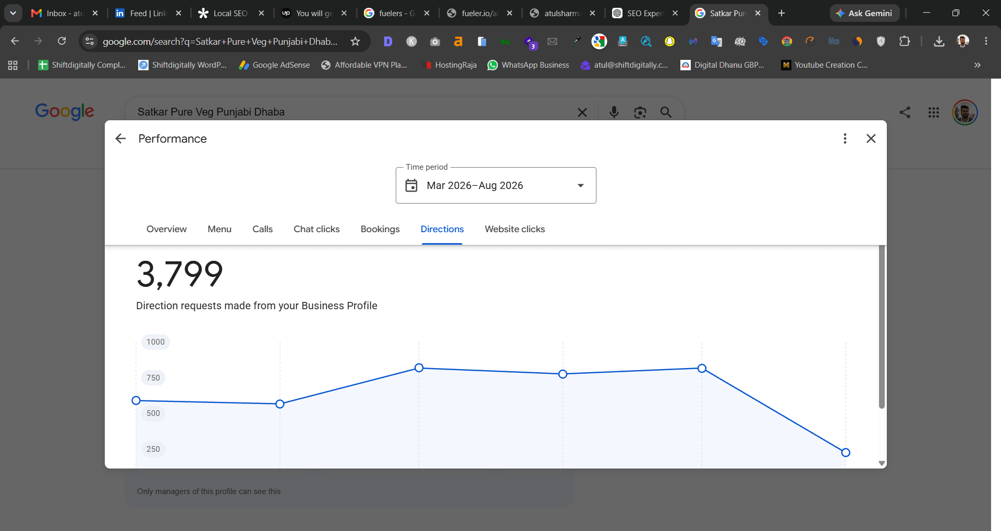Open the HostingRaja bookmark
The width and height of the screenshot is (1001, 531).
pos(451,65)
